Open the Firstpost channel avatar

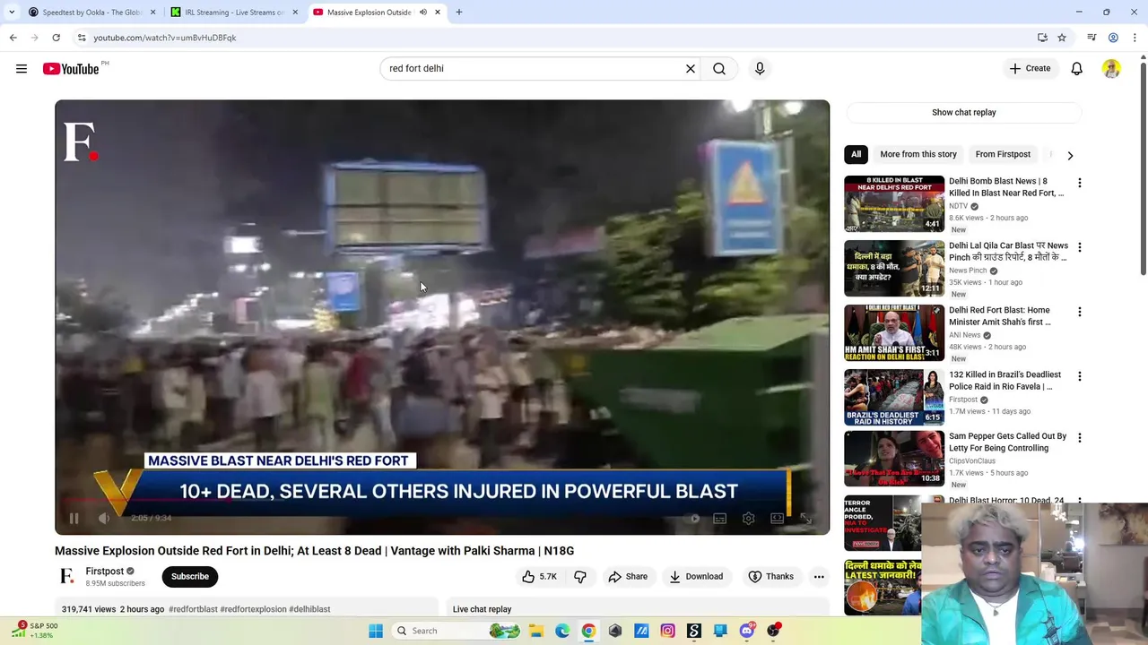tap(67, 576)
